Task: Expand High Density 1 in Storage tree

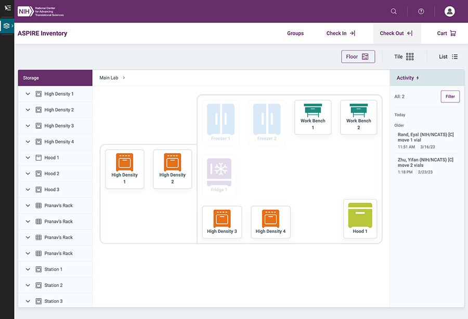Action: (x=28, y=94)
